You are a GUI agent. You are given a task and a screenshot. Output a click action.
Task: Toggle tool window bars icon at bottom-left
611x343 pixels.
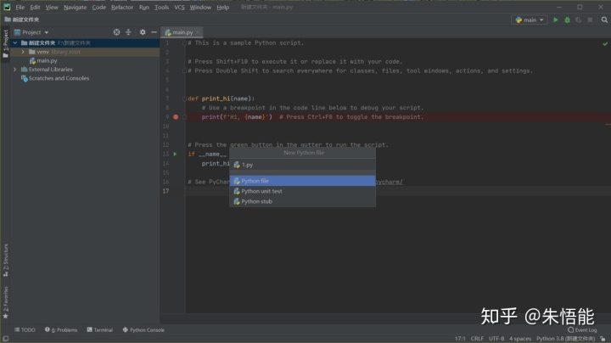click(x=5, y=339)
